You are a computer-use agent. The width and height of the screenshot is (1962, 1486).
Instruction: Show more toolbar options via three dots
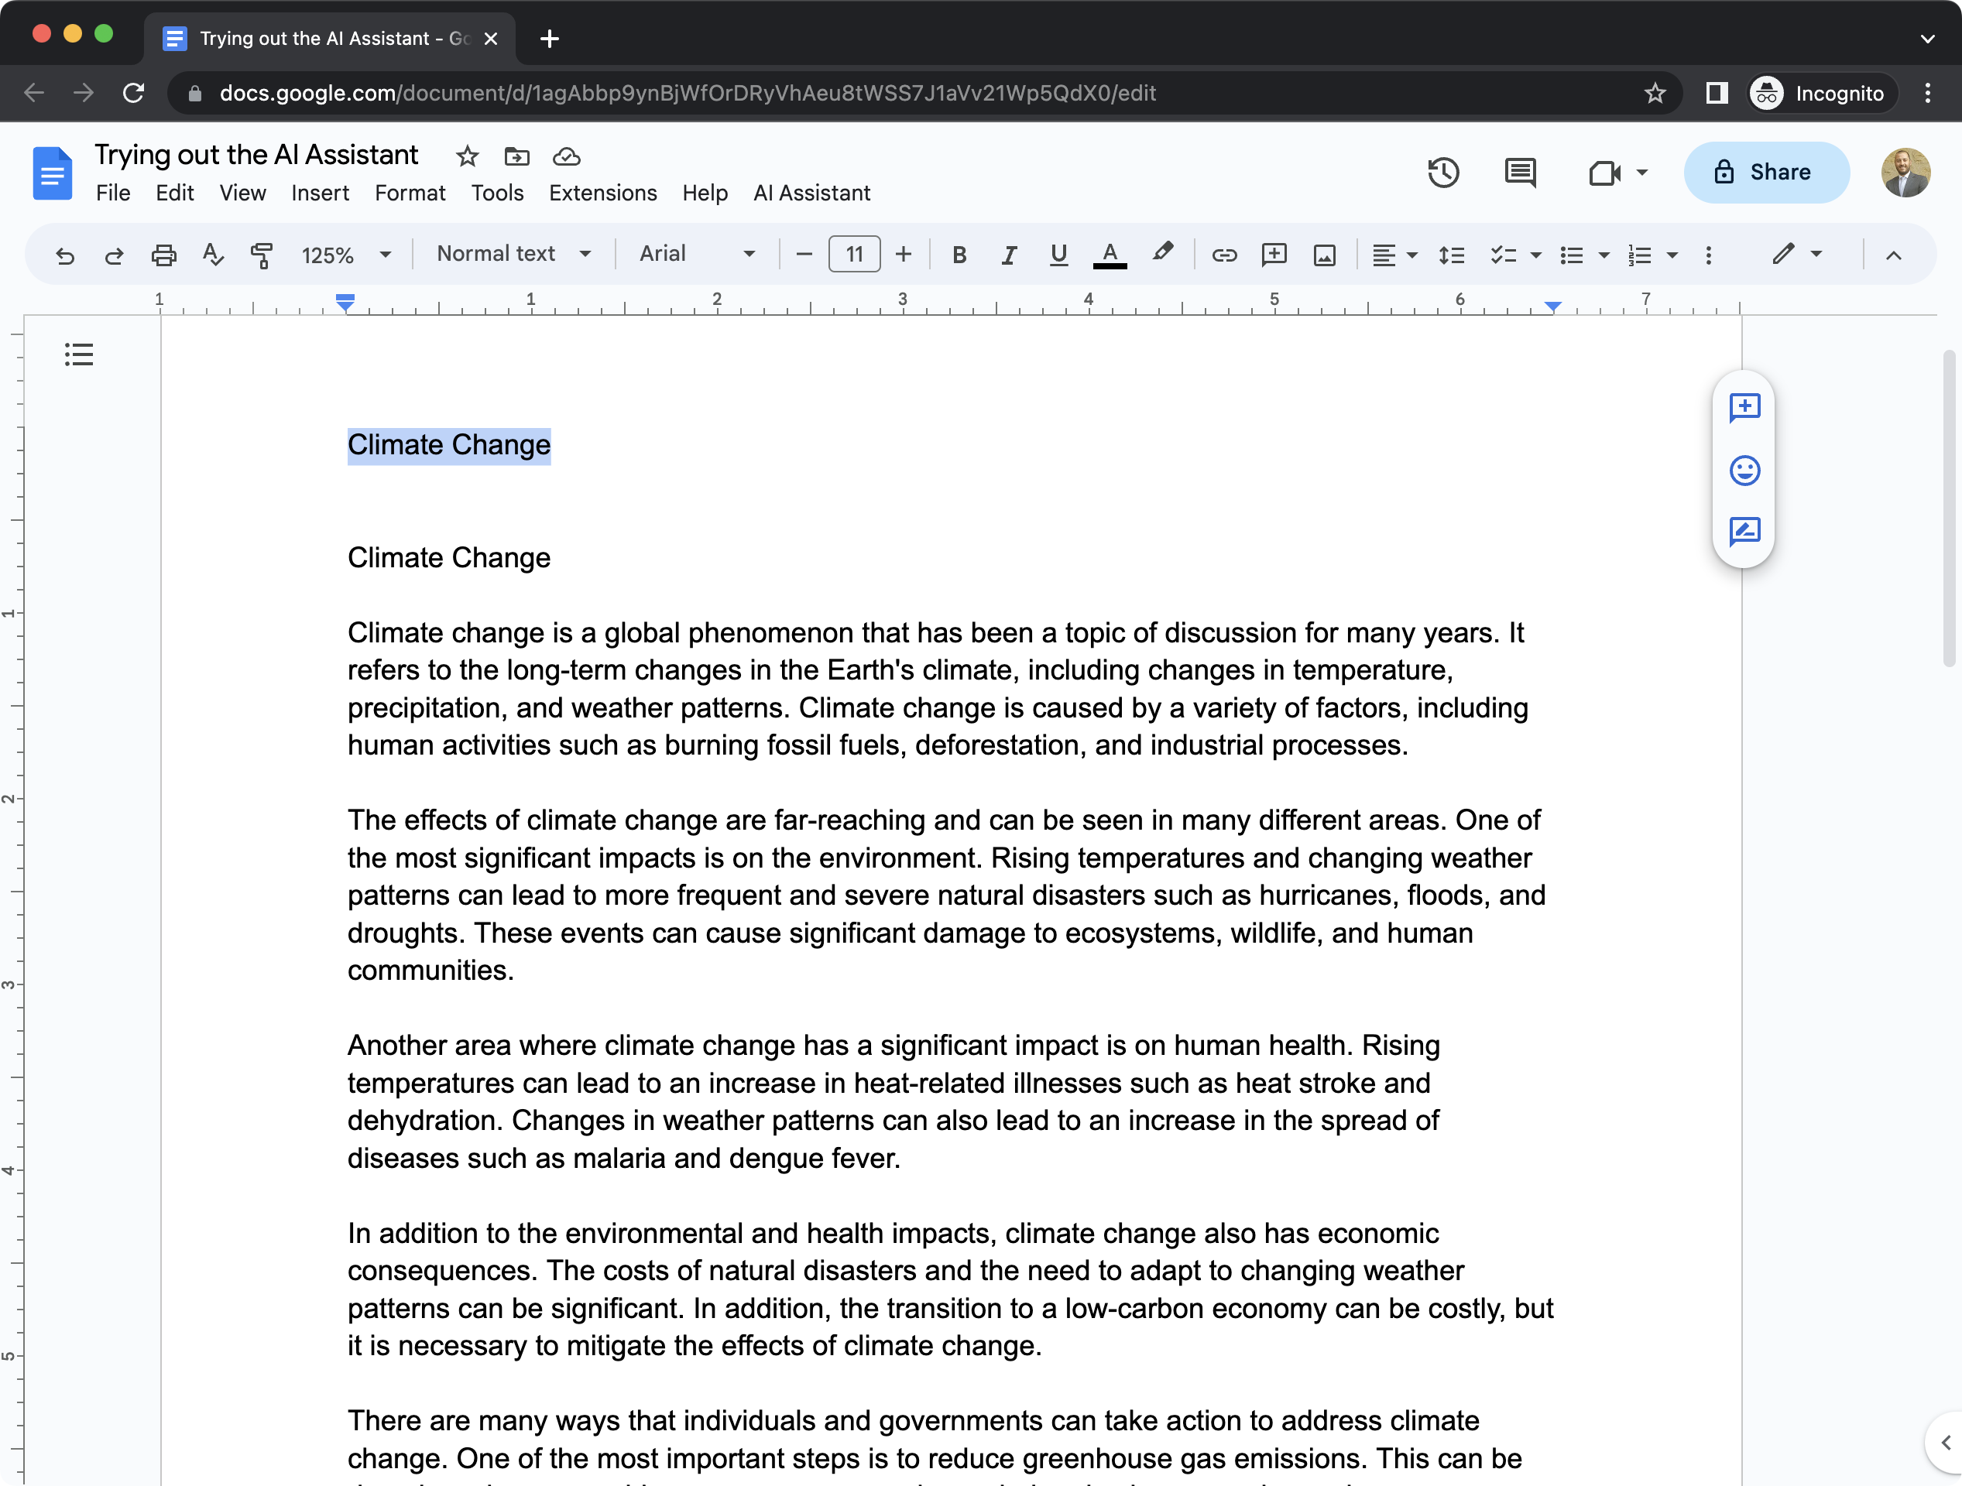[1708, 255]
